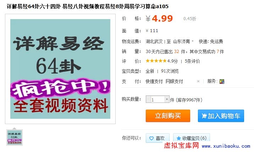This screenshot has height=152, width=254.
Task: Click the colorful service badge icon next to 服务
Action: (222, 82)
